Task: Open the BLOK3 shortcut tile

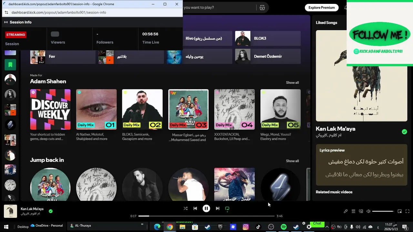Action: [x=268, y=38]
